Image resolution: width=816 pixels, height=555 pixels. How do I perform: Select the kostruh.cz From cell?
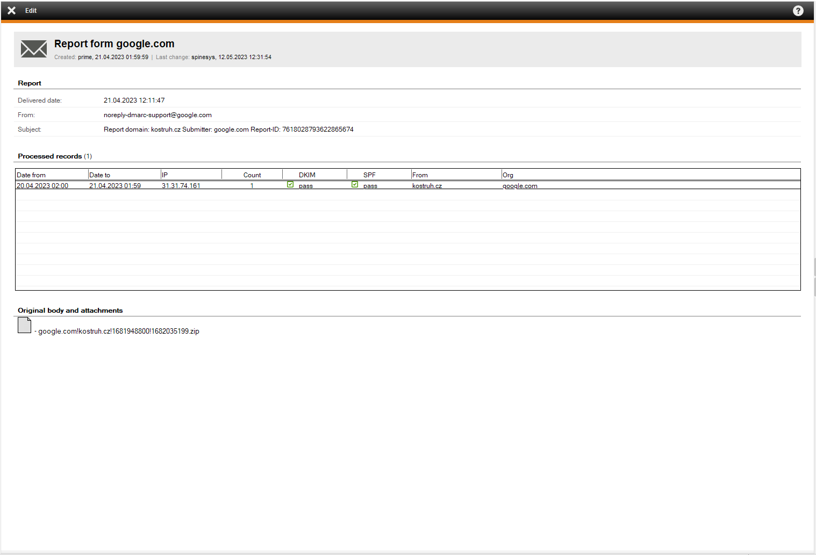(x=427, y=186)
